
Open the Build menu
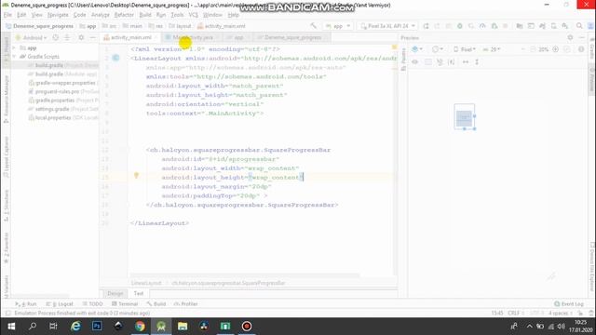(x=145, y=15)
